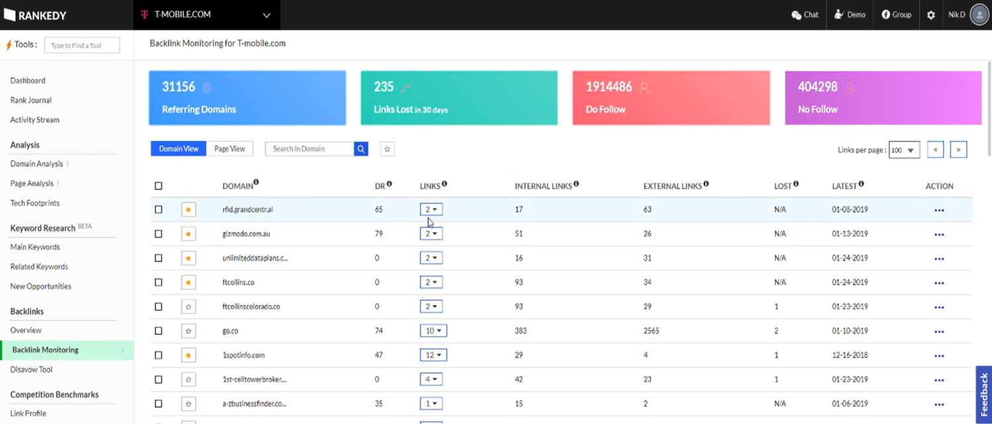Unstar ftcollins.co domain
Viewport: 992px width, 424px height.
[x=189, y=282]
